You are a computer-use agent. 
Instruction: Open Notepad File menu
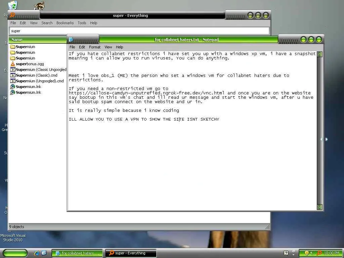click(x=72, y=47)
